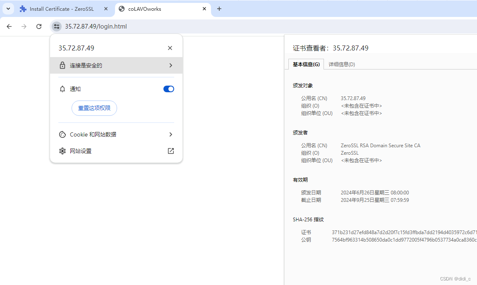Screen dimensions: 477x285
Task: Click the gear icon beside 网站设置
Action: [x=62, y=151]
